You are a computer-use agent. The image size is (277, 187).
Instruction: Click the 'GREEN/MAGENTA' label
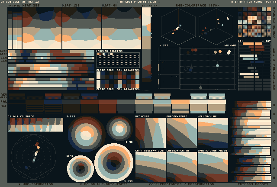tap(178, 151)
